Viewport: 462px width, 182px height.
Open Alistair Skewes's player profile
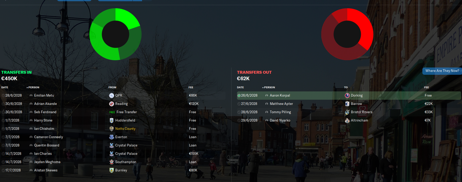46,170
